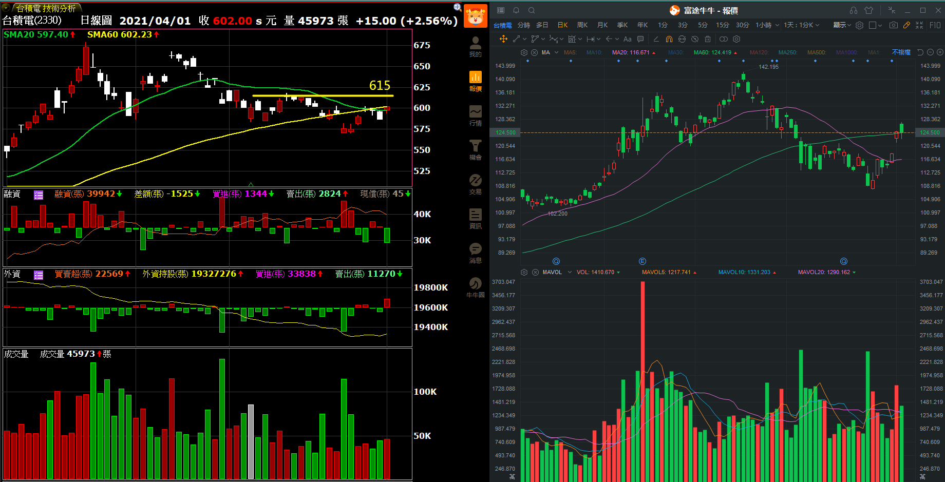
Task: Select the move crosshair drawing tool
Action: pos(503,39)
